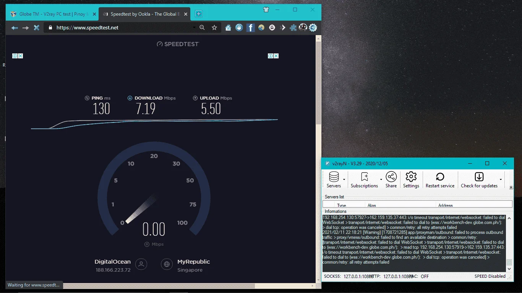Click the v2rayN title bar app icon
Viewport: 522px width, 293px height.
(327, 164)
